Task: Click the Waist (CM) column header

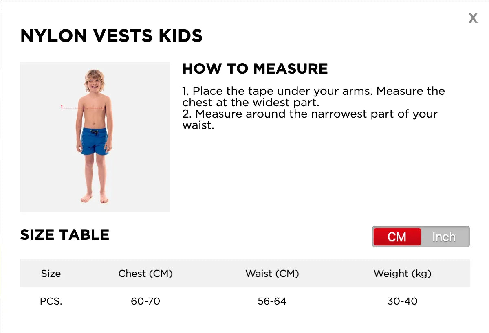Action: point(272,274)
